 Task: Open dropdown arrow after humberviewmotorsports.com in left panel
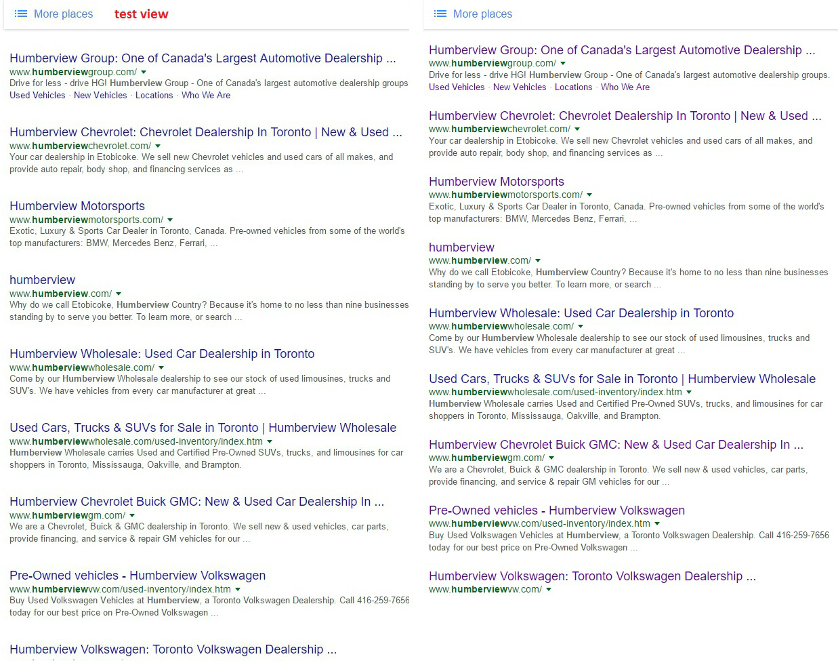(x=170, y=220)
